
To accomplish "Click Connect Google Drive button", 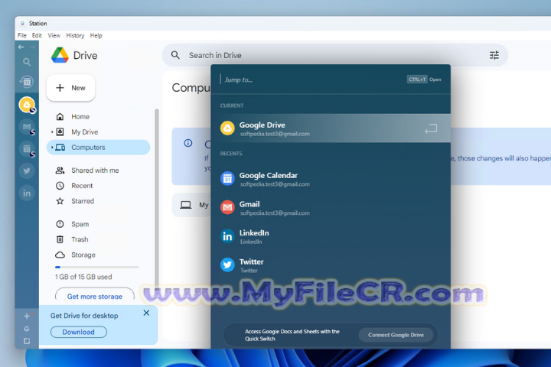I will pos(396,335).
